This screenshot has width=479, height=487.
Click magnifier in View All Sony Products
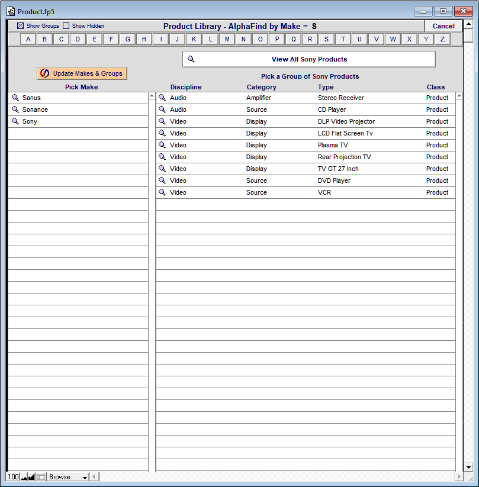point(191,59)
